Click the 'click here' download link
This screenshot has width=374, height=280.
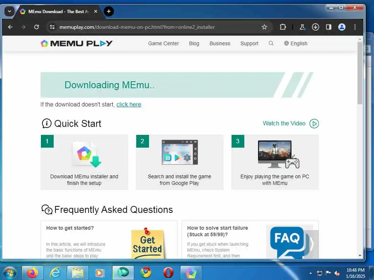[129, 105]
